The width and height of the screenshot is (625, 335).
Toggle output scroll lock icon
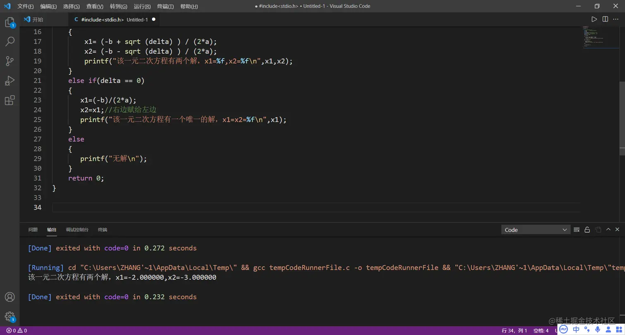point(587,230)
